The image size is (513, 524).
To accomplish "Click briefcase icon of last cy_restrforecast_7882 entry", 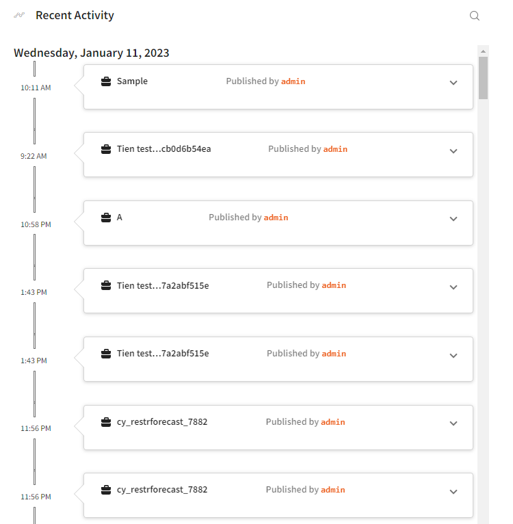I will (x=106, y=490).
